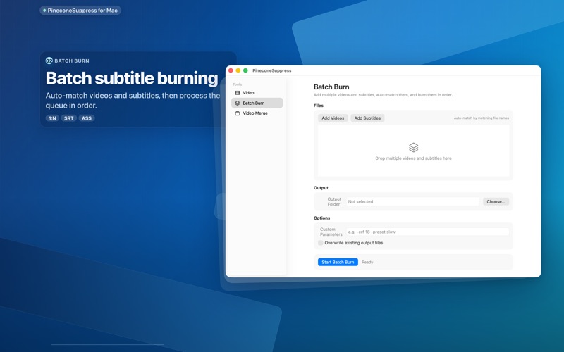Click the Video film icon in sidebar
Image resolution: width=564 pixels, height=352 pixels.
238,93
